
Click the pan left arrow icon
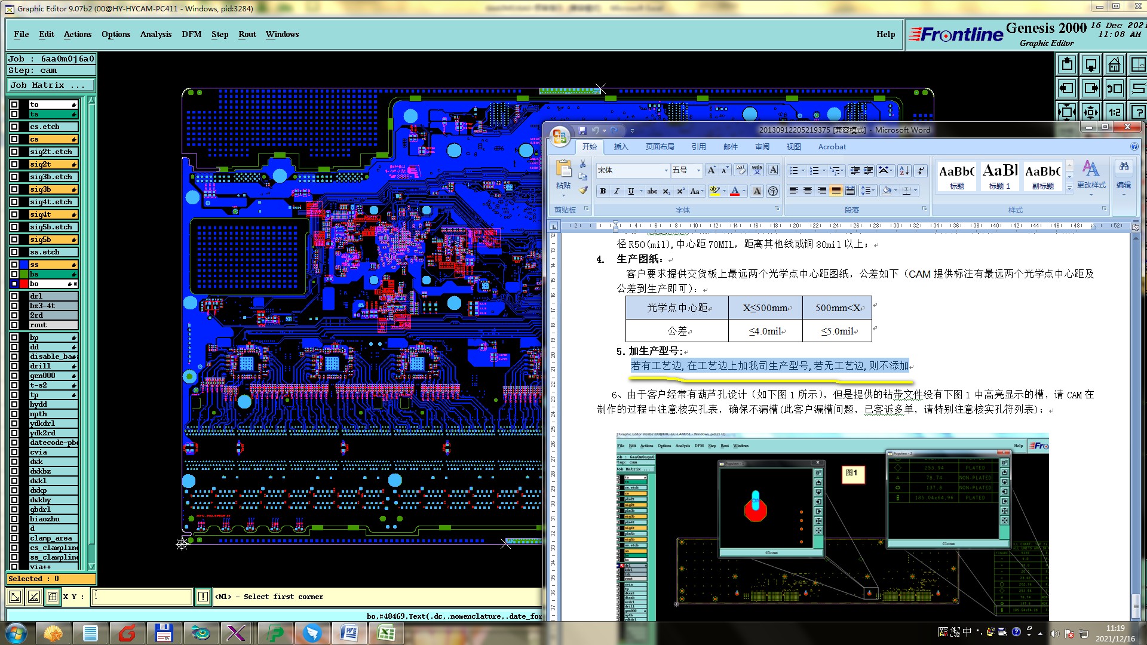pyautogui.click(x=1067, y=88)
